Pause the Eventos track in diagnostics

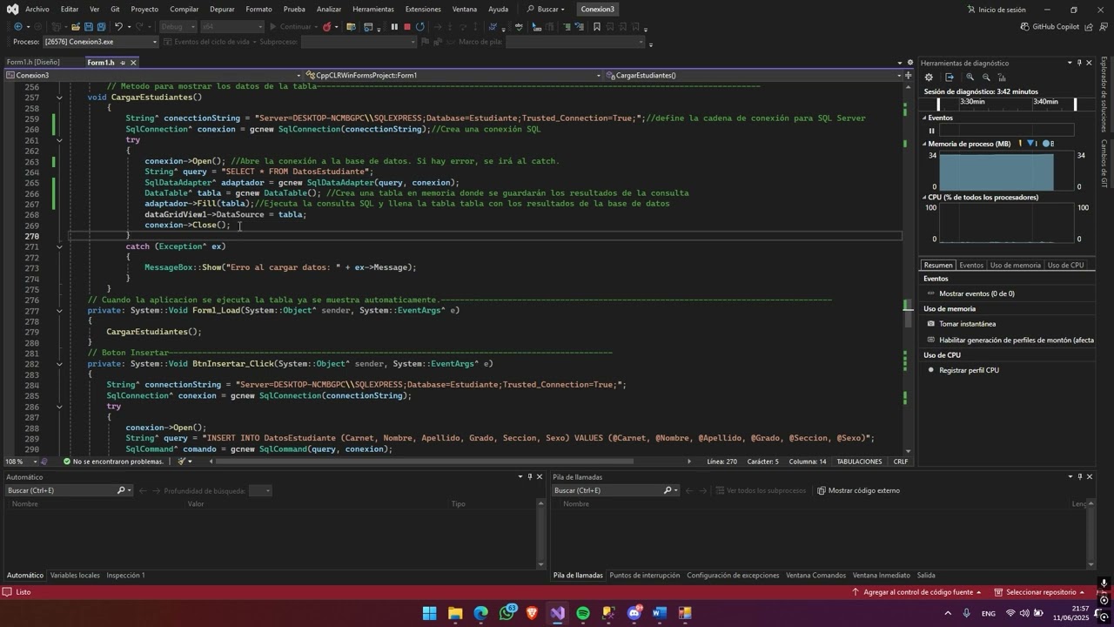click(x=931, y=131)
